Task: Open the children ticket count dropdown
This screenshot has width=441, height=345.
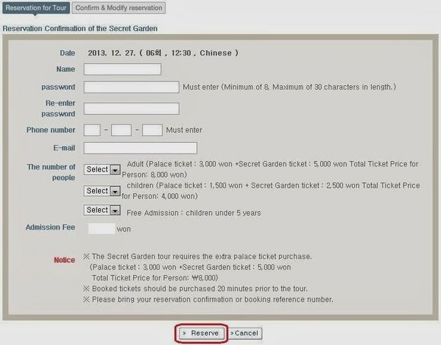Action: (102, 191)
